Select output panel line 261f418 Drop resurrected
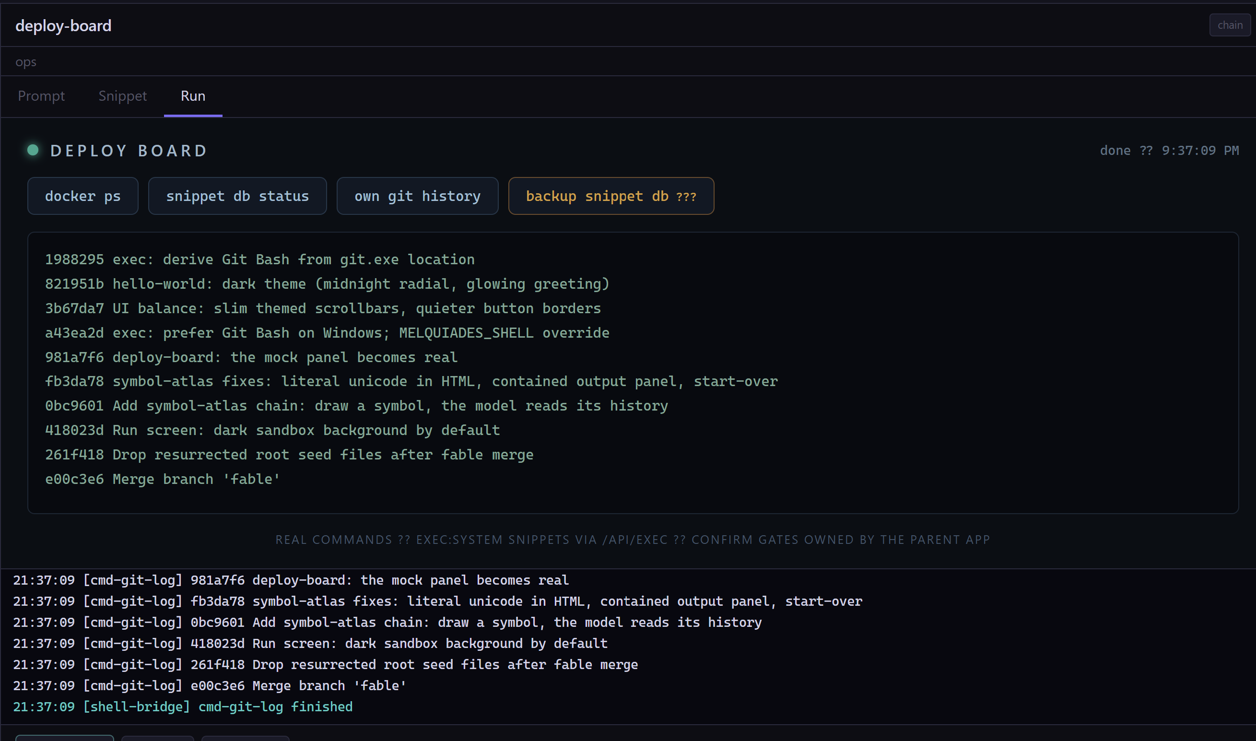1256x741 pixels. click(289, 455)
